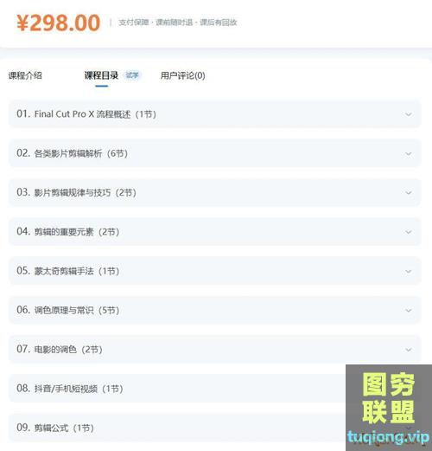The width and height of the screenshot is (432, 451).
Task: Expand chevron on chapter 03 row
Action: coord(408,193)
